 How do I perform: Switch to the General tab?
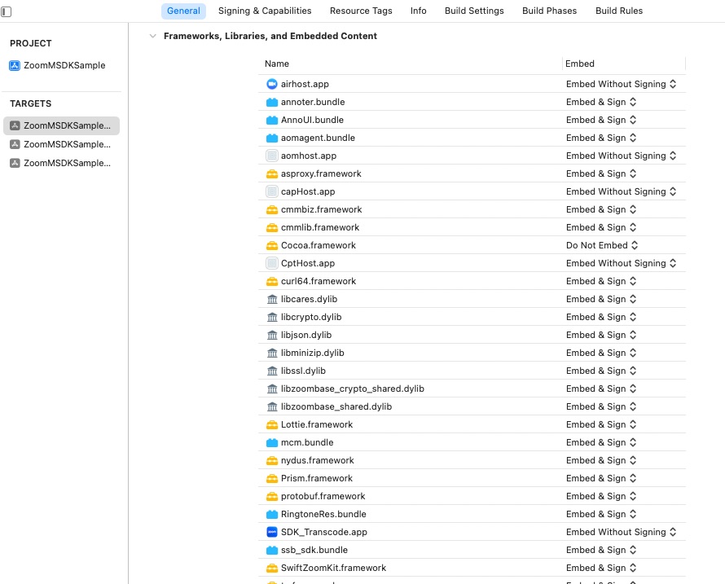183,11
